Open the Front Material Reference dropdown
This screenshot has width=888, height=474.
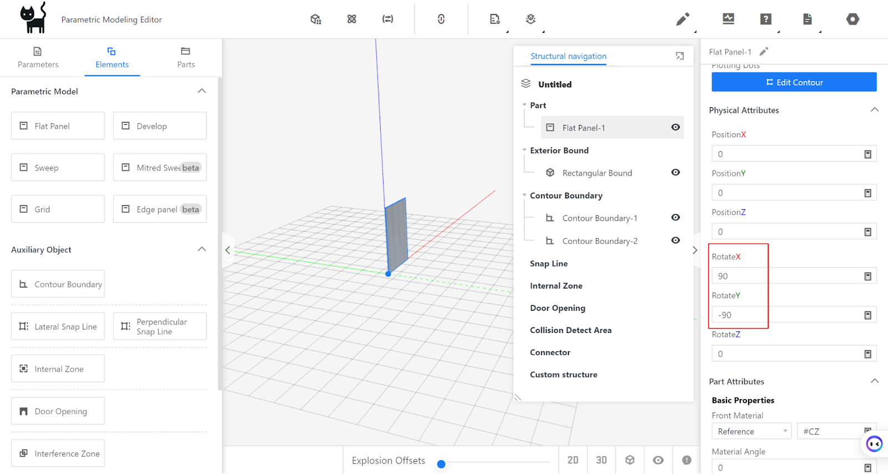(751, 431)
